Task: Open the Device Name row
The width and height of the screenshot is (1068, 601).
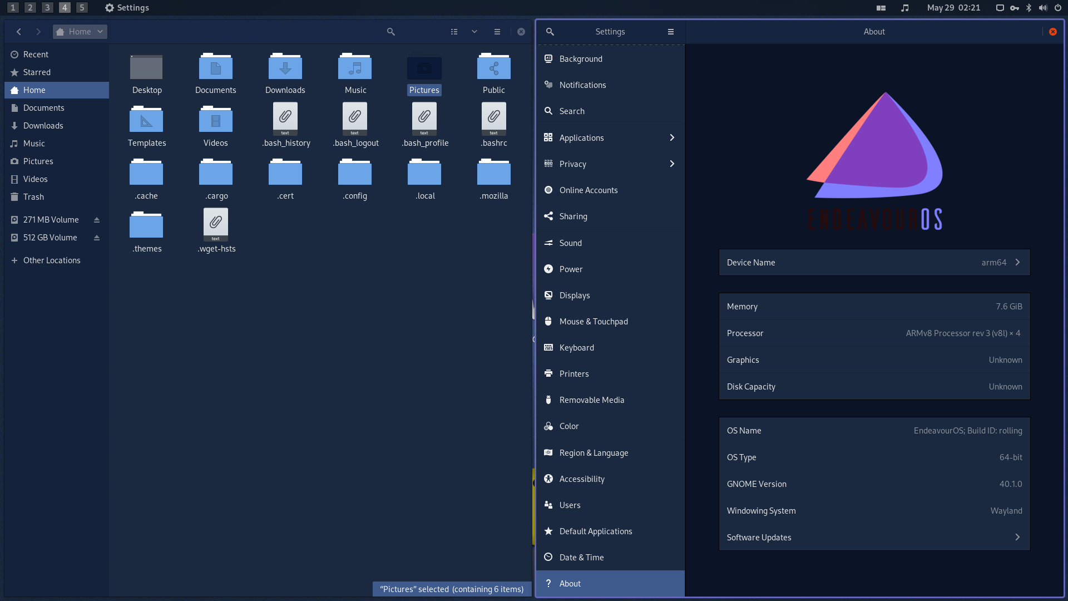Action: pos(874,263)
